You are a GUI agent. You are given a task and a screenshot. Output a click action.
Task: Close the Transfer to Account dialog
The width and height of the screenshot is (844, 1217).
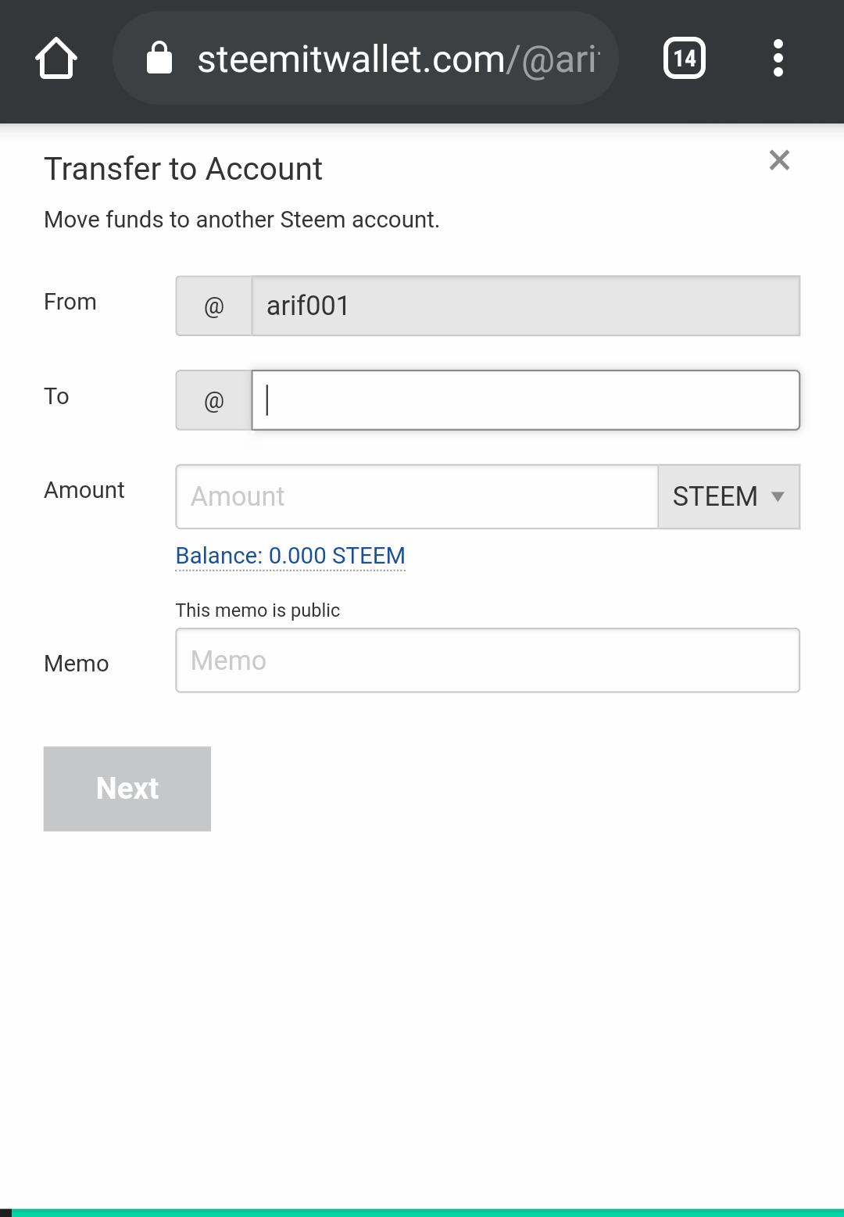pyautogui.click(x=779, y=160)
